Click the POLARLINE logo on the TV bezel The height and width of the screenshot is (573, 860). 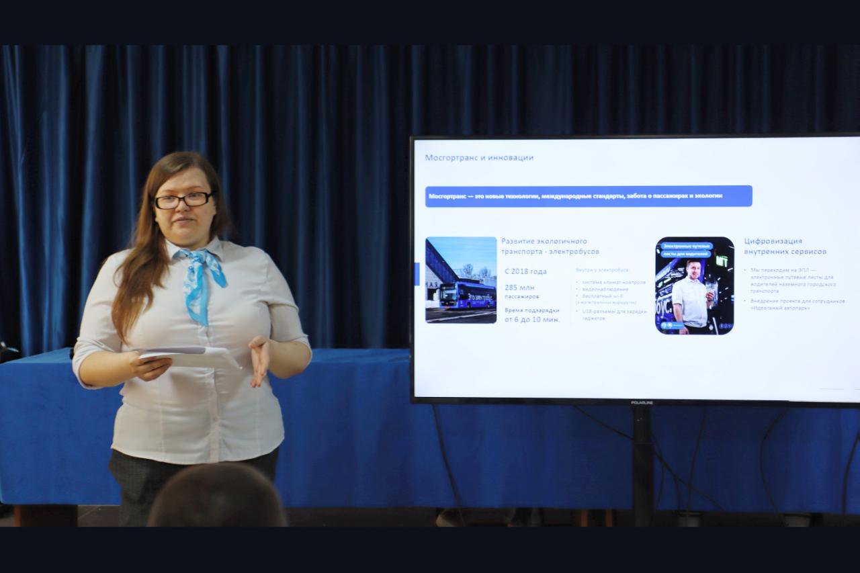(642, 402)
